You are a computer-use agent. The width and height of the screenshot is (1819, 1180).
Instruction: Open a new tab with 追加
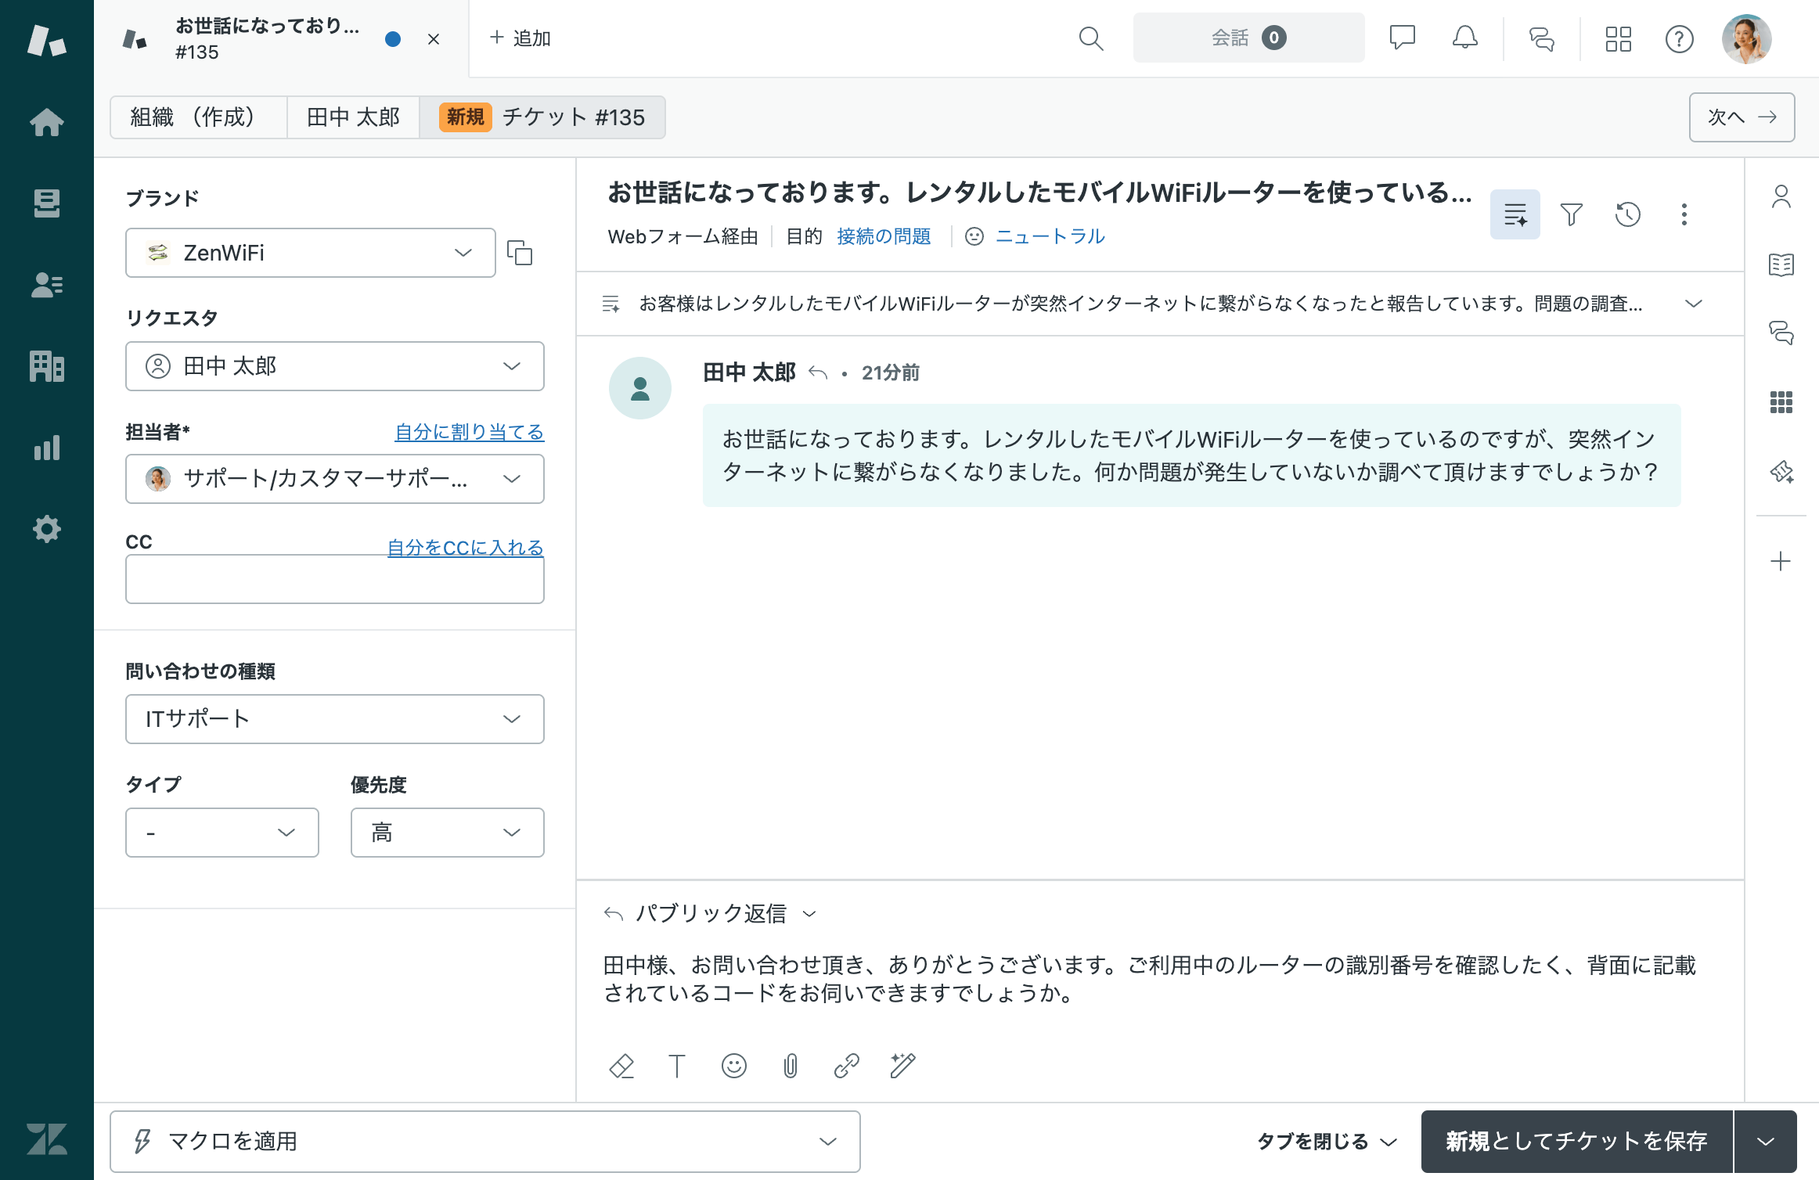(x=520, y=38)
